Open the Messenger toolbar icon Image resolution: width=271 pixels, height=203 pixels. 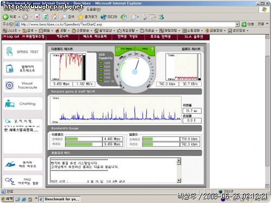161,17
